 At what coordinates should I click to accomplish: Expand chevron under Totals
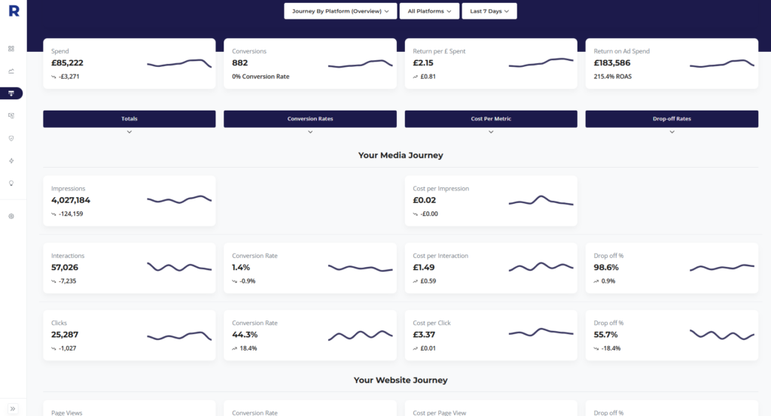(130, 132)
